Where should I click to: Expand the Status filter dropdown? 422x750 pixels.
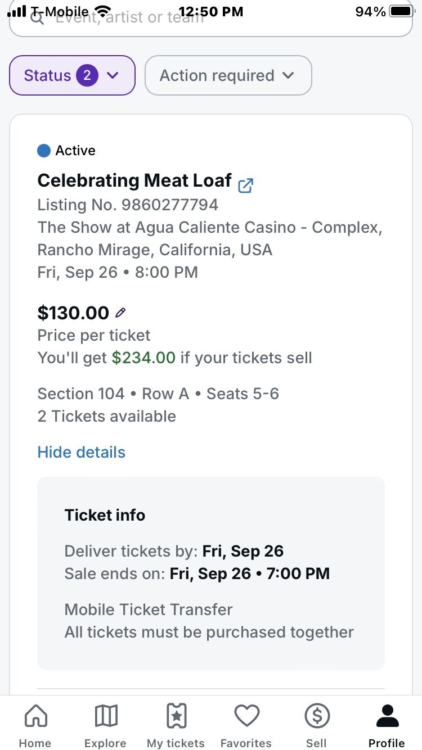point(72,75)
